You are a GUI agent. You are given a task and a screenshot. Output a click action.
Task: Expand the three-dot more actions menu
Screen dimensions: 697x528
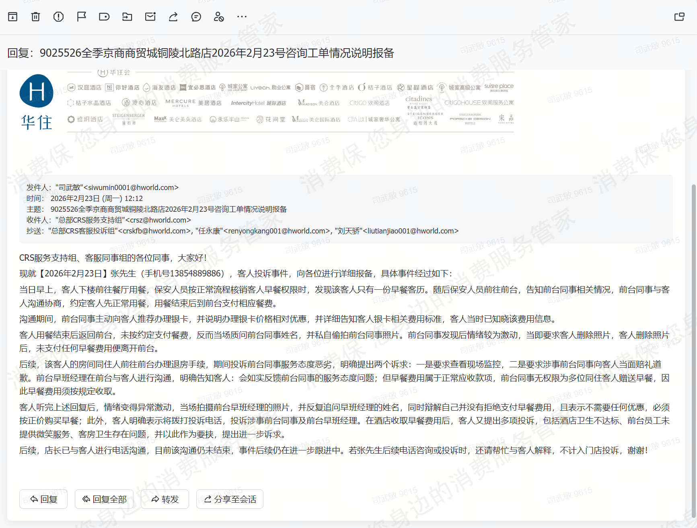(242, 17)
